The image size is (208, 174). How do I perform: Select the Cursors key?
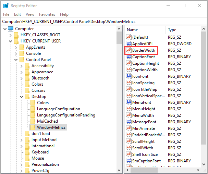click(38, 90)
